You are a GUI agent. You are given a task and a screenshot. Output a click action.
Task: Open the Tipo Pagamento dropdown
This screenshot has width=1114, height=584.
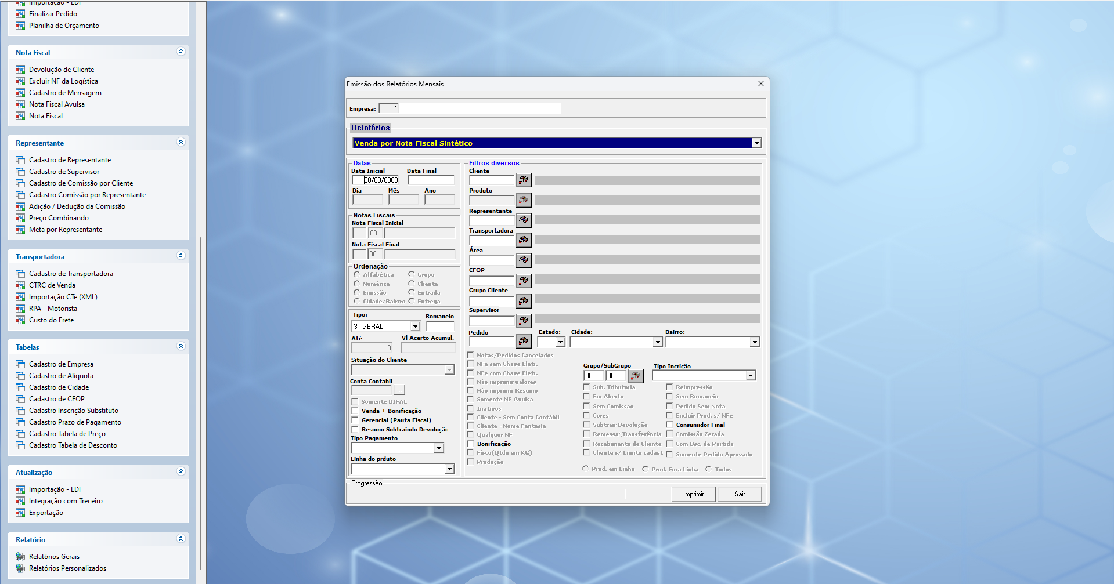(x=439, y=448)
